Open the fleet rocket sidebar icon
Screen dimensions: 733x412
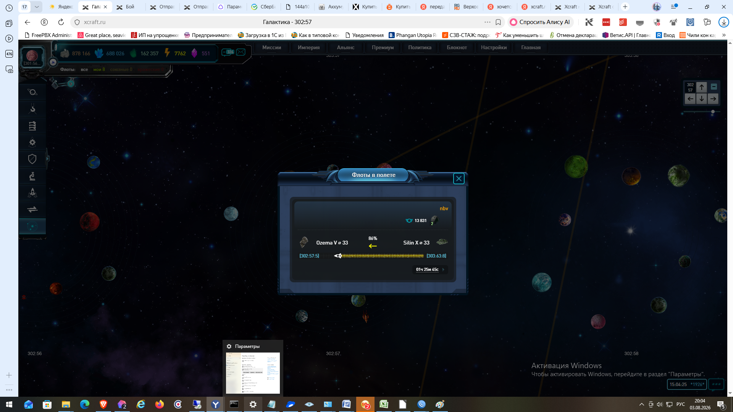(x=32, y=193)
